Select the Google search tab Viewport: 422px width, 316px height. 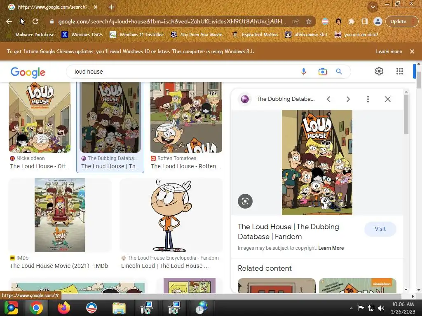pyautogui.click(x=52, y=7)
